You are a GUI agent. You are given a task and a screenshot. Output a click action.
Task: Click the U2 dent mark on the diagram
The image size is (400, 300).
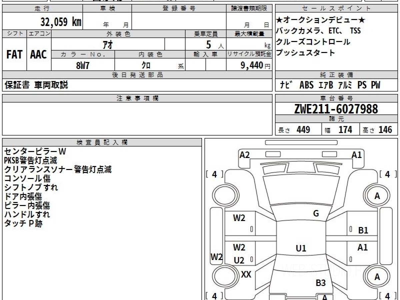[x=239, y=260]
